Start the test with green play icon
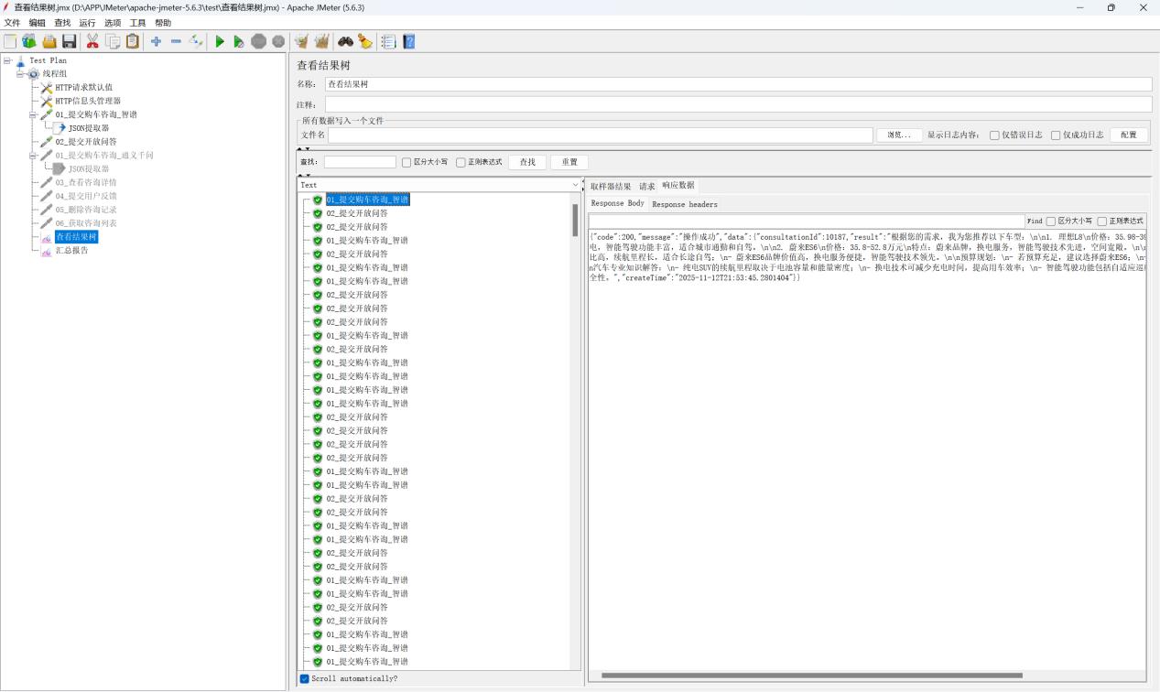Viewport: 1160px width, 692px height. tap(220, 41)
